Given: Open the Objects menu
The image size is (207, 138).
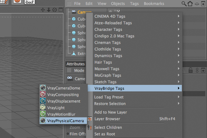Looking at the screenshot, I should pos(118,3).
